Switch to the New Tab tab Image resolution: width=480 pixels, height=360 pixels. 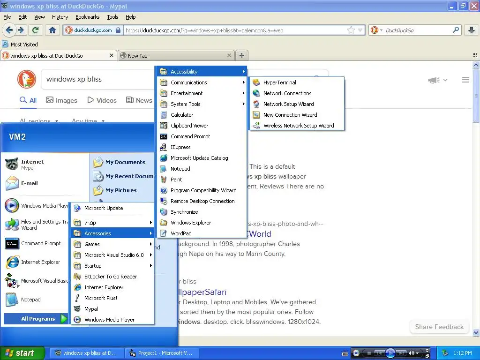tap(176, 56)
